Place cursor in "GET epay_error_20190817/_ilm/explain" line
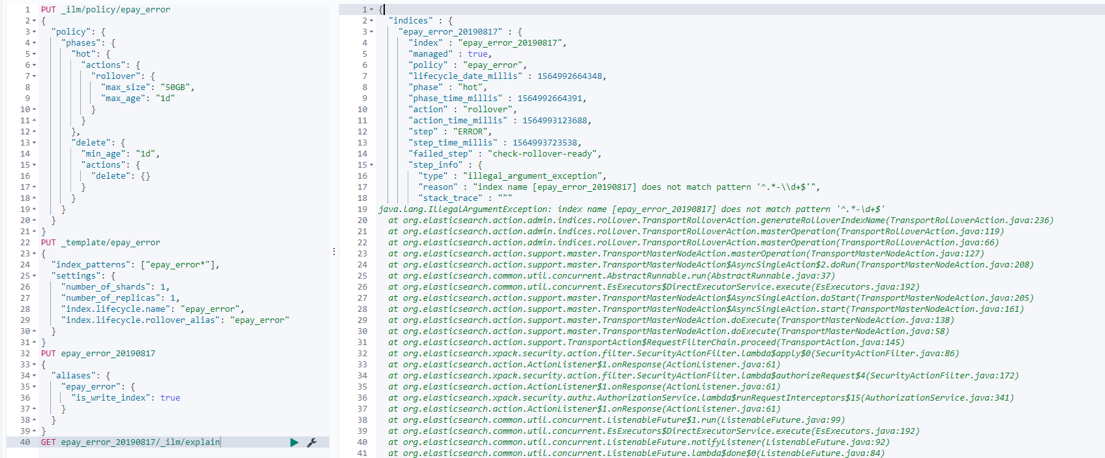The height and width of the screenshot is (458, 1105). click(130, 442)
